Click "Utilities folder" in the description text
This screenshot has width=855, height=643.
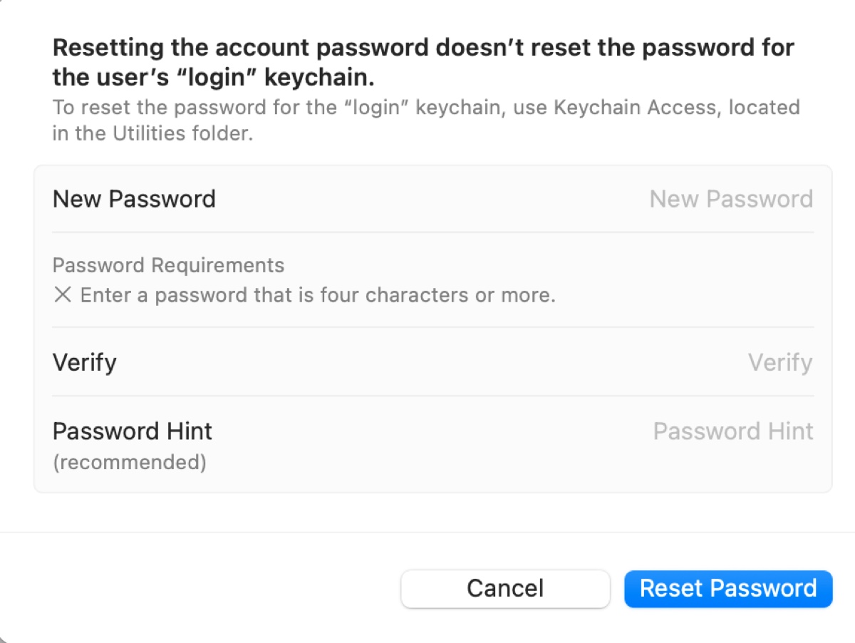[x=182, y=133]
